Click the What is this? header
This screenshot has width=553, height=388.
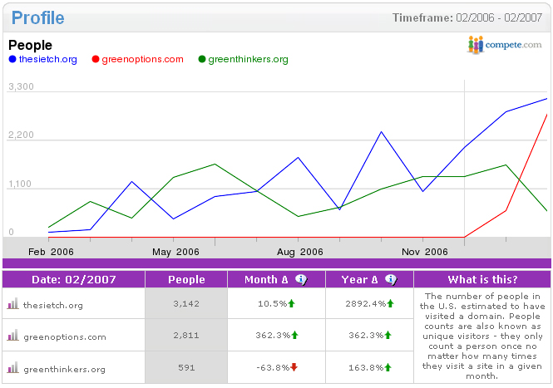pyautogui.click(x=482, y=279)
